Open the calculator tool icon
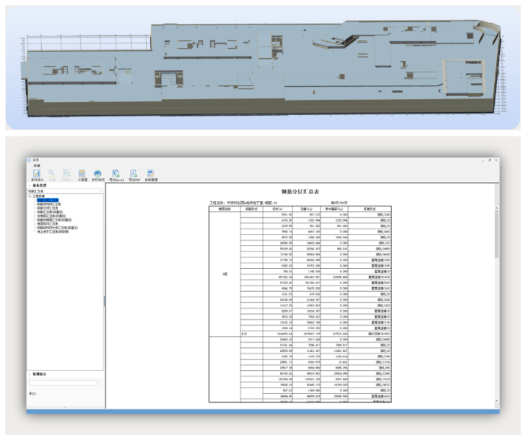The width and height of the screenshot is (526, 438). [82, 174]
